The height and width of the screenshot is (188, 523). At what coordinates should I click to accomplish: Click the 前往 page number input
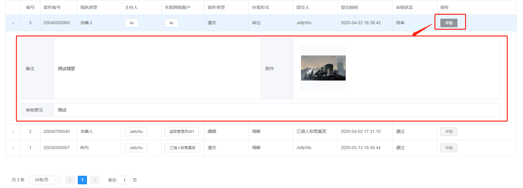(x=124, y=180)
